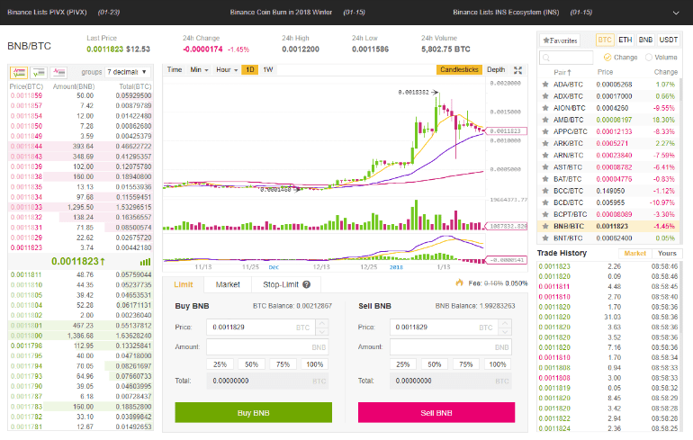Open the groups decimals dropdown
The width and height of the screenshot is (693, 440).
click(126, 71)
